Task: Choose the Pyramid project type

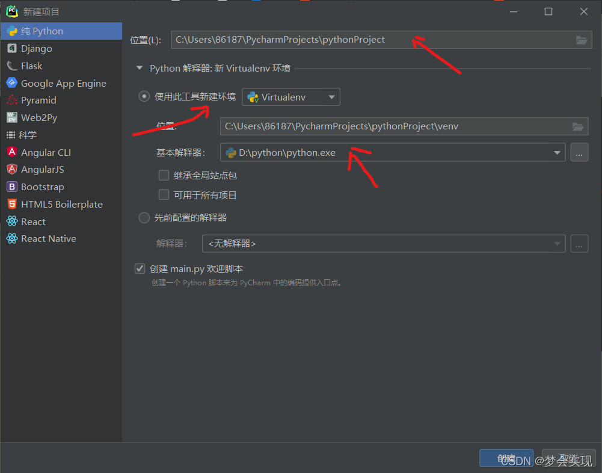Action: (61, 100)
